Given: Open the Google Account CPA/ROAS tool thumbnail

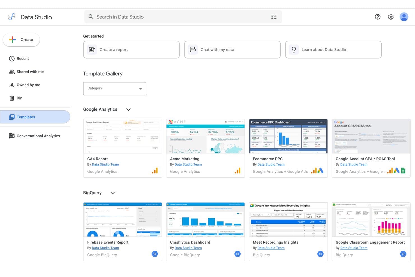Looking at the screenshot, I should click(x=371, y=136).
